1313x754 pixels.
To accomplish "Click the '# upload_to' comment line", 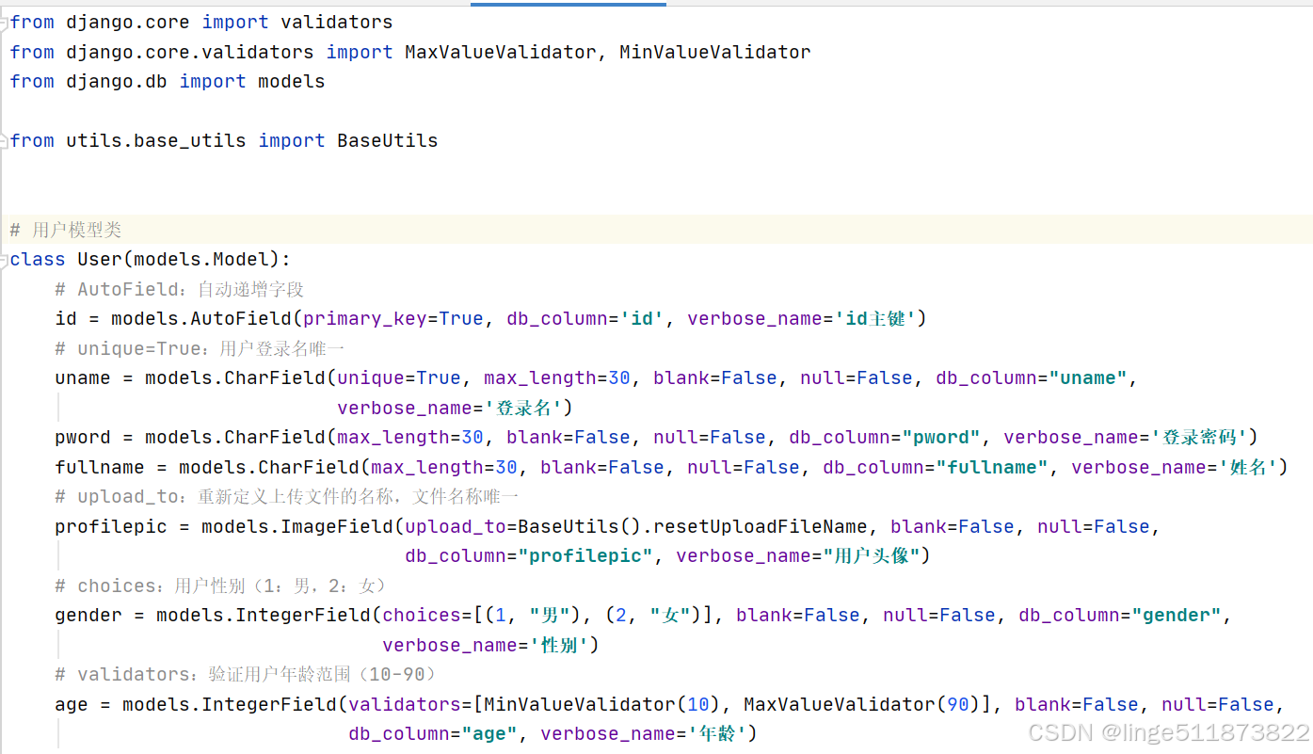I will (287, 496).
